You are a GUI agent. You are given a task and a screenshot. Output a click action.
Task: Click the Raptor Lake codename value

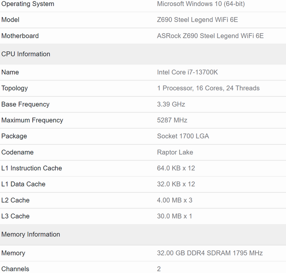[x=175, y=152]
